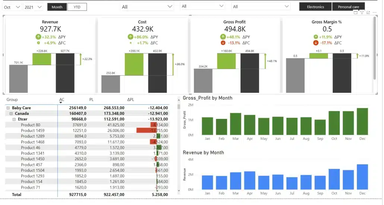
Task: Collapse the Baby Care group row
Action: [8, 108]
